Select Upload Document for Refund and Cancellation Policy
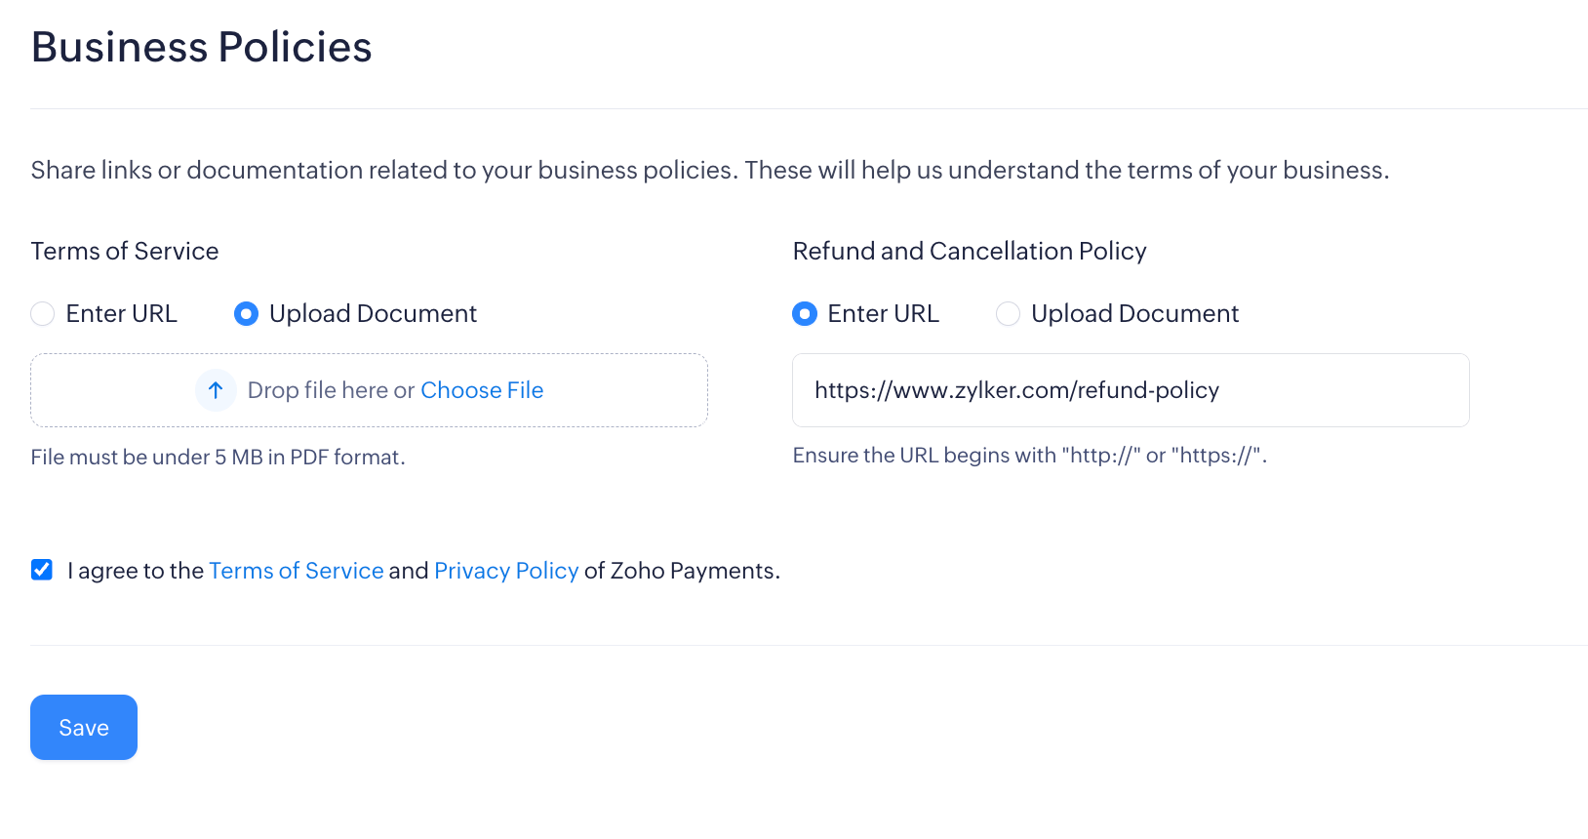 click(1008, 314)
